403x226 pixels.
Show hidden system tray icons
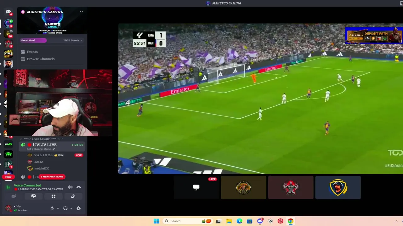(x=396, y=221)
